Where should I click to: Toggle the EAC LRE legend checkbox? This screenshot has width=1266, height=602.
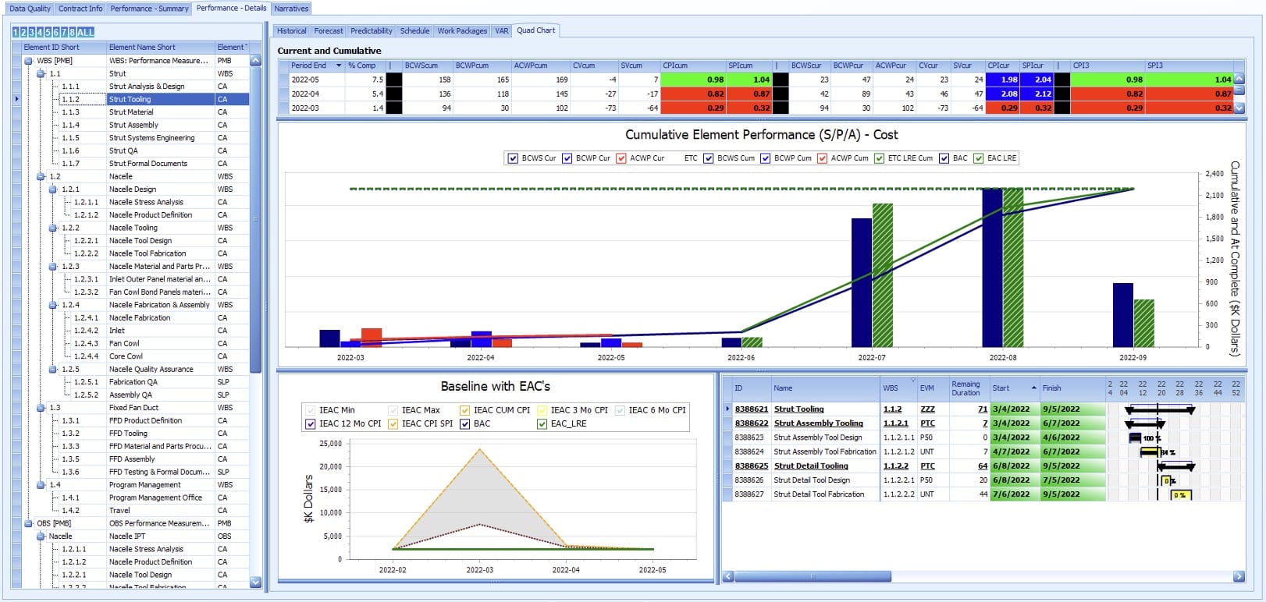[978, 158]
